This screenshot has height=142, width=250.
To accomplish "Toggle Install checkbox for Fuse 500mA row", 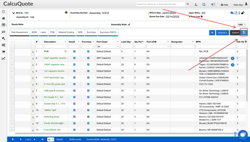I will 74,130.
